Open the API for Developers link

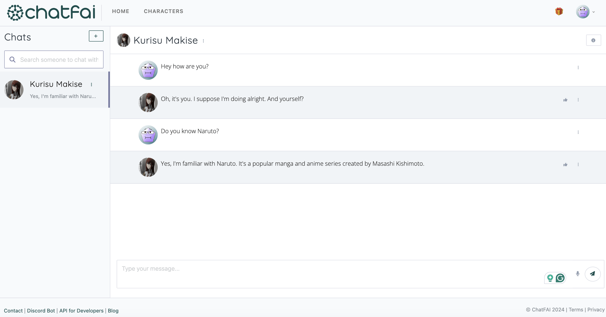(81, 310)
